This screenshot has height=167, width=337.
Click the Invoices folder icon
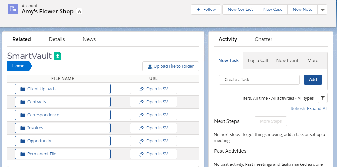pyautogui.click(x=23, y=128)
